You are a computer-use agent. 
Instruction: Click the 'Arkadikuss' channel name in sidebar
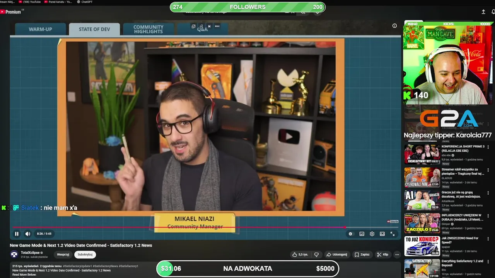click(x=448, y=201)
